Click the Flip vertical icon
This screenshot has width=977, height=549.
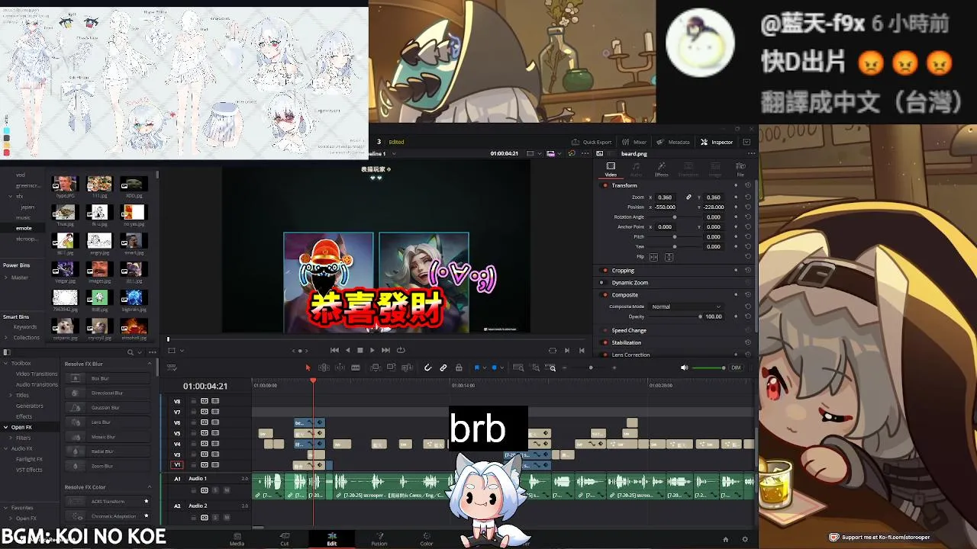(669, 257)
